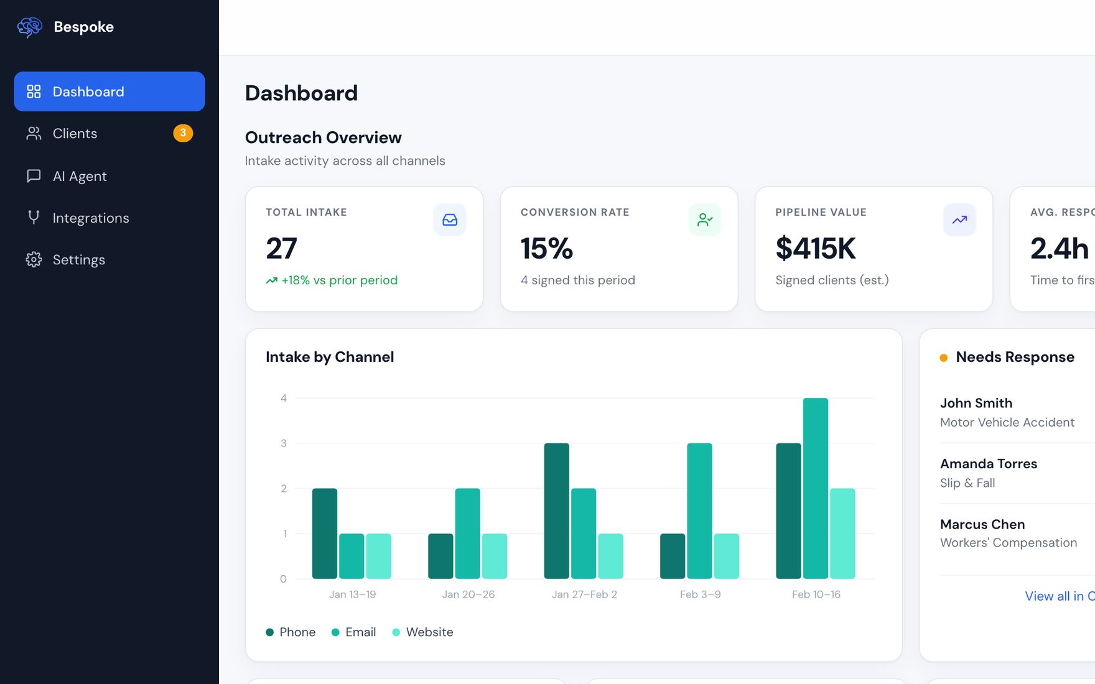Screen dimensions: 1095x684
Task: Select the Total Intake value 27
Action: 281,248
